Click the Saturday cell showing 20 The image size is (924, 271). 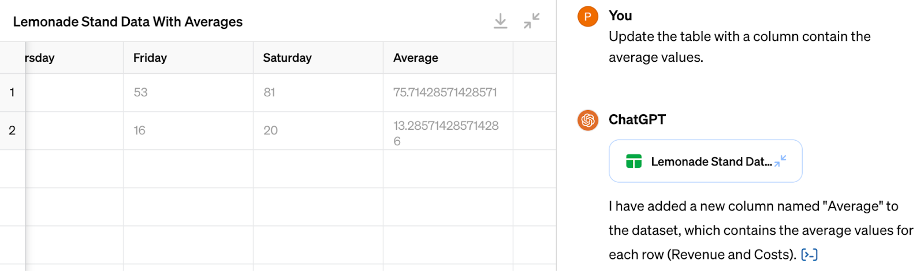pos(318,130)
